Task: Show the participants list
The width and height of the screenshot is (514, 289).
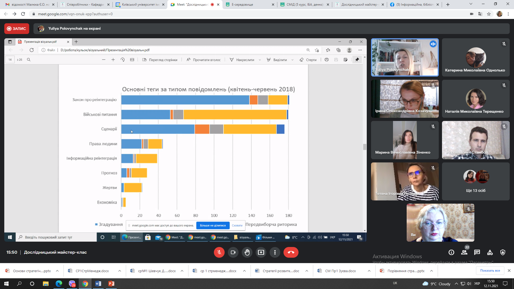Action: [x=464, y=252]
